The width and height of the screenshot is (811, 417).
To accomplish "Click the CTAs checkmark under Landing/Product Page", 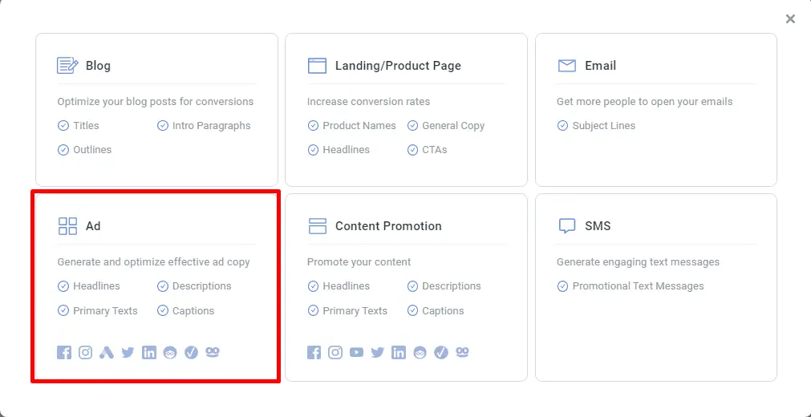I will tap(413, 150).
